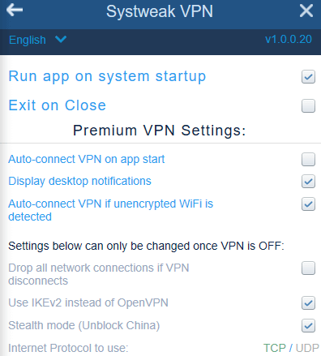Click the Exit on Close label text

click(58, 105)
